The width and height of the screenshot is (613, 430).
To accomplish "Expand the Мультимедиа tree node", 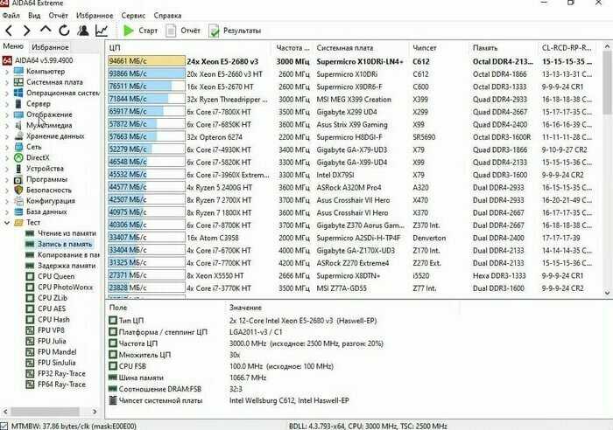I will click(7, 126).
